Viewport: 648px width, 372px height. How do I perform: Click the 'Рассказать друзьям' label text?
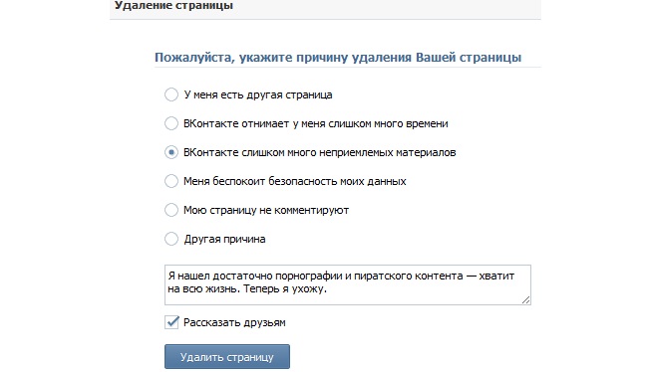pyautogui.click(x=234, y=322)
